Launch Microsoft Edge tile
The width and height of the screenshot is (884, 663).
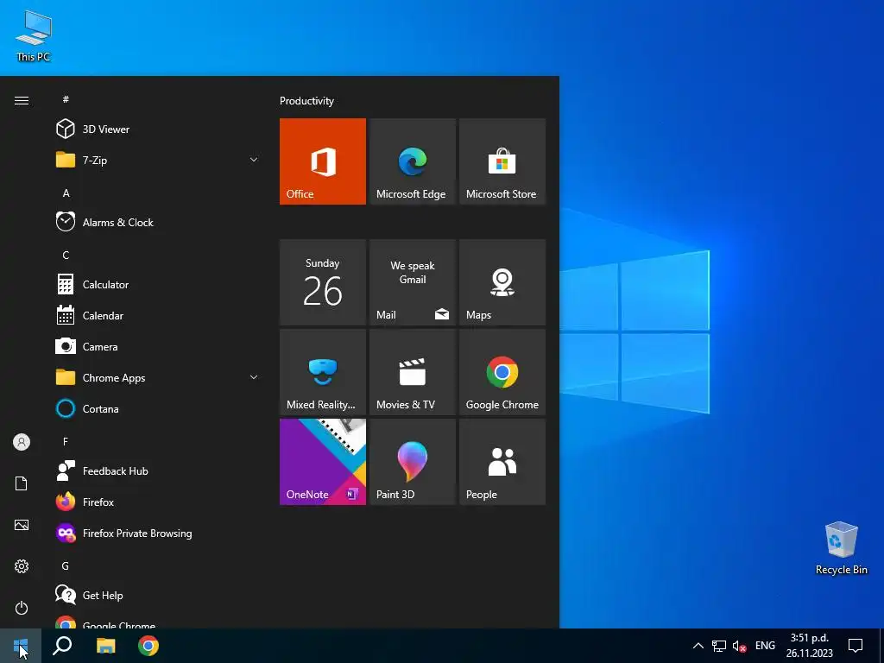click(412, 161)
